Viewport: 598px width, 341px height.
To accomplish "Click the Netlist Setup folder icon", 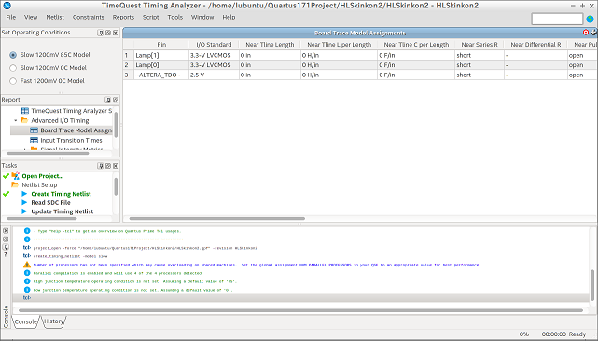I will 15,184.
